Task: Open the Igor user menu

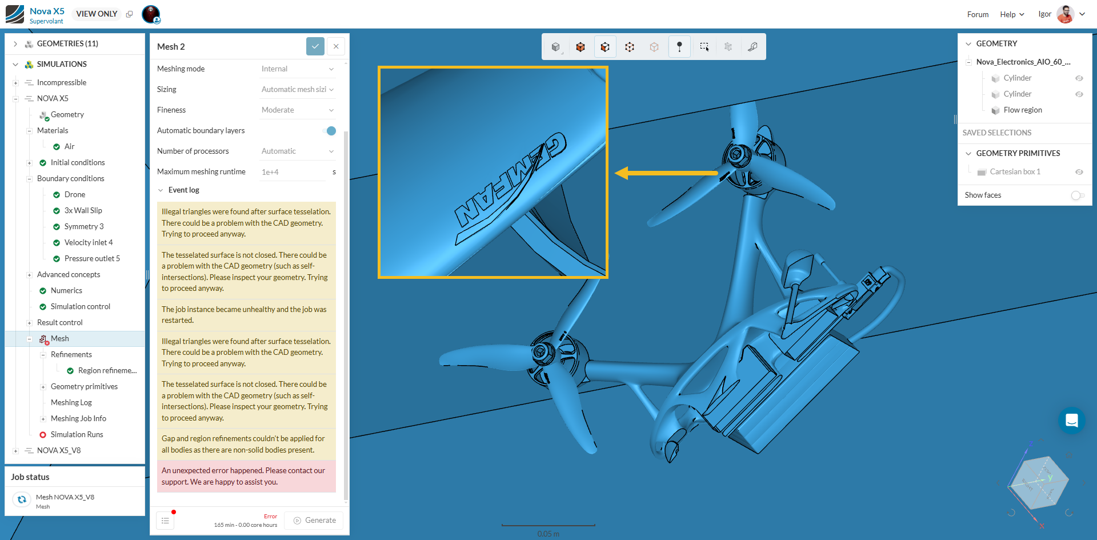Action: (1062, 14)
